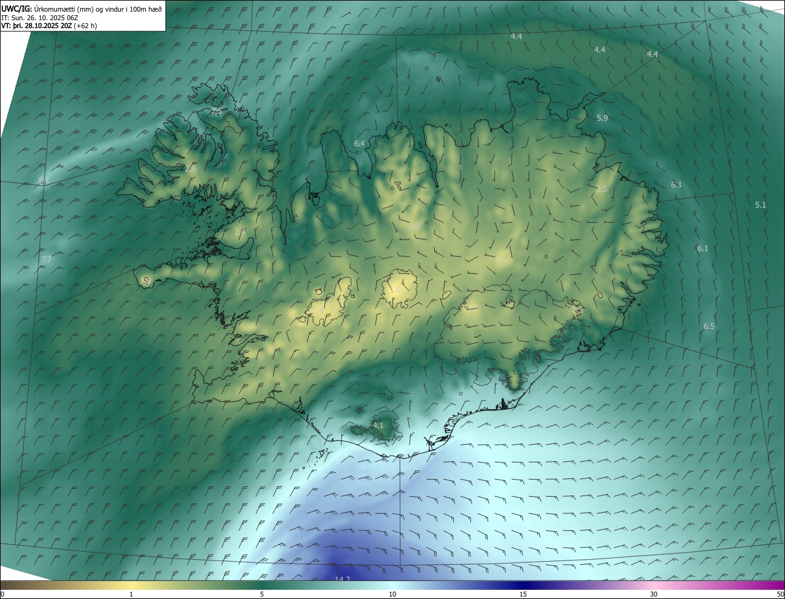785x599 pixels.
Task: Click the 0 tick on the colour scale
Action: [2, 594]
